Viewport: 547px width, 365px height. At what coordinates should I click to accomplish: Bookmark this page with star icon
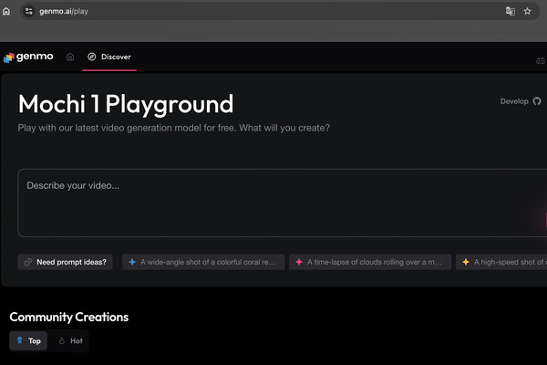527,12
